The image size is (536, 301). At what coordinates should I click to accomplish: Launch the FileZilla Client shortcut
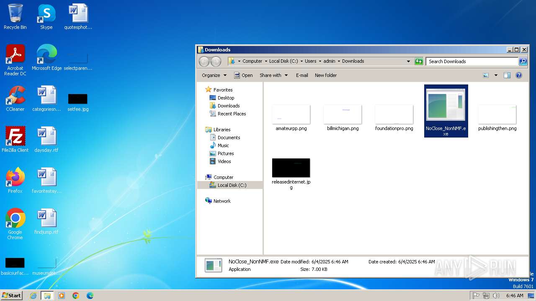pyautogui.click(x=15, y=139)
